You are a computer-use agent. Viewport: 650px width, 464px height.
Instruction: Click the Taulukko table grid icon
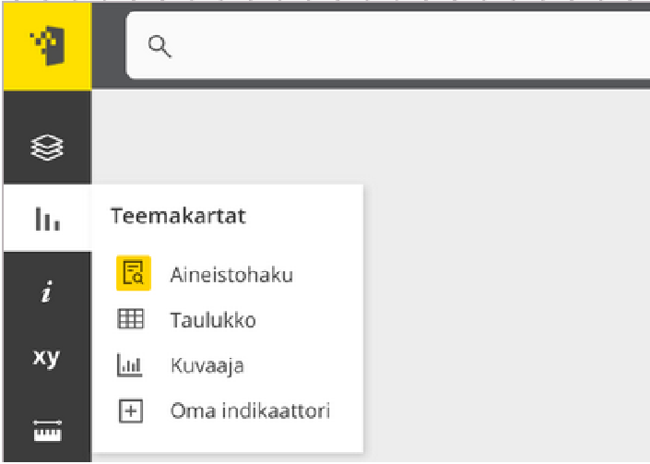(131, 319)
